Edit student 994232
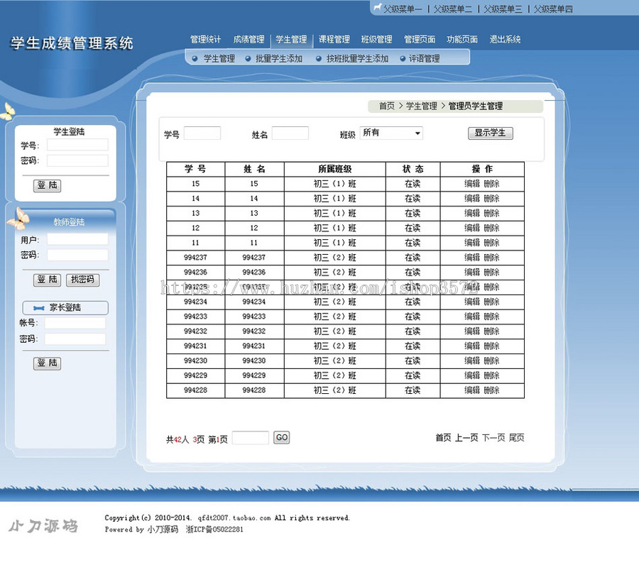This screenshot has width=639, height=572. pyautogui.click(x=472, y=331)
